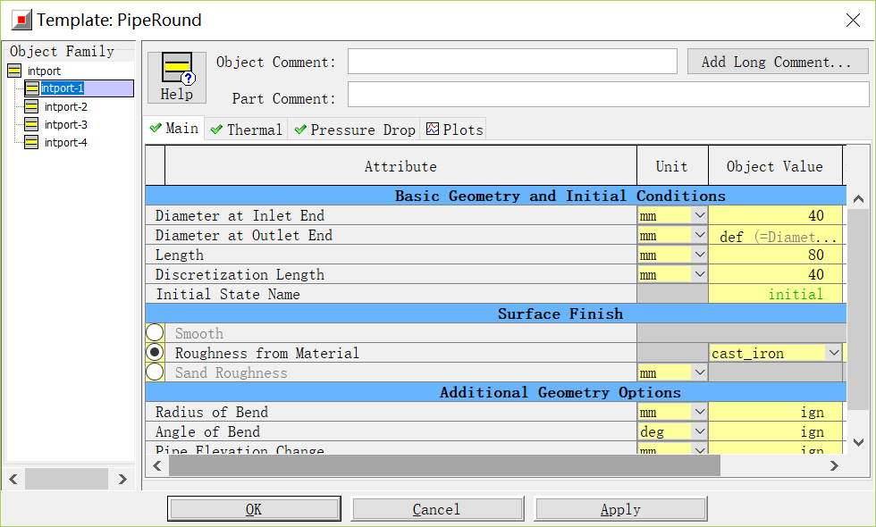
Task: Click the intport-4 object icon
Action: 31,142
